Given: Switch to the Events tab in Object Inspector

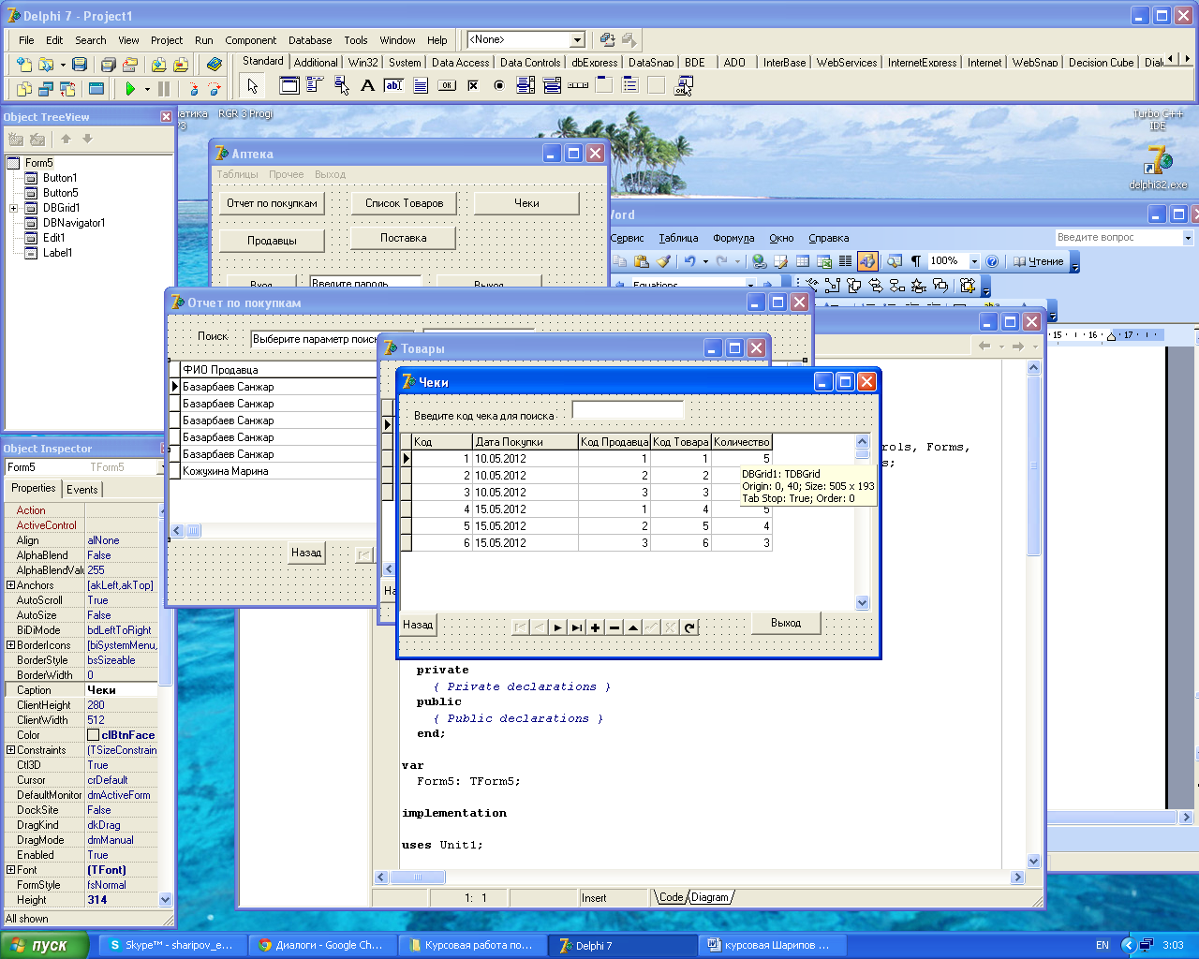Looking at the screenshot, I should [82, 489].
